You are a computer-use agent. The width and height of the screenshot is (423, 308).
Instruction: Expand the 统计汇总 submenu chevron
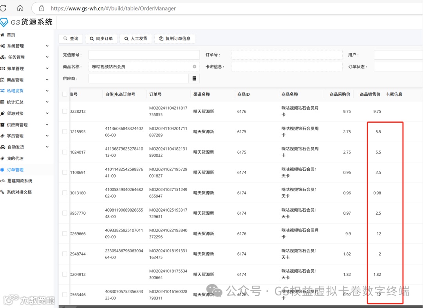pos(47,102)
